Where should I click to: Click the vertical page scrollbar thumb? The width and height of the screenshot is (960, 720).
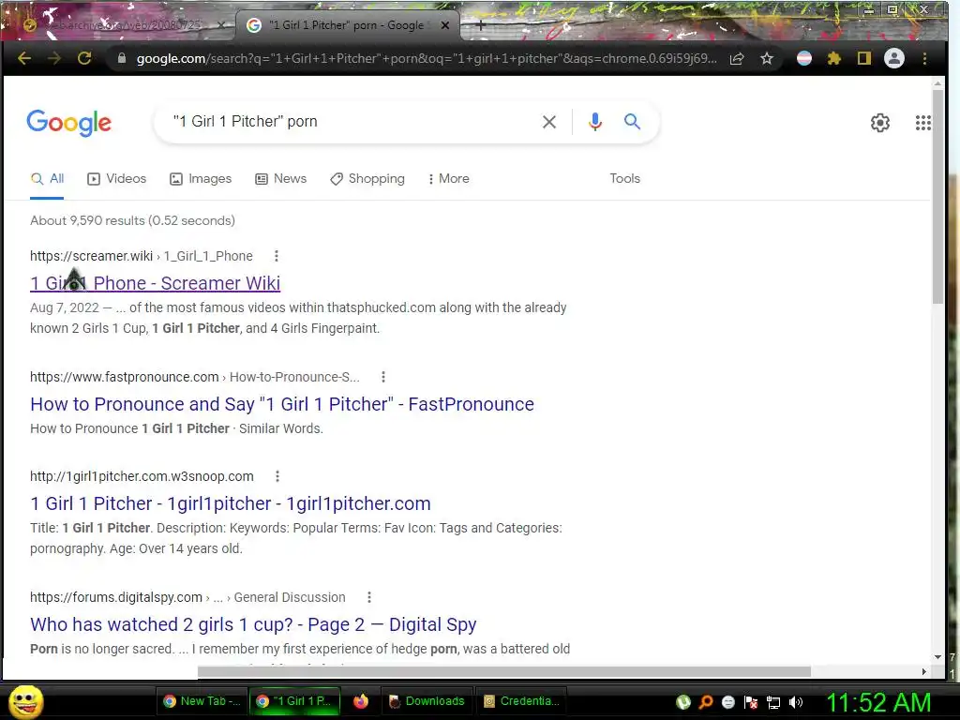coord(937,197)
